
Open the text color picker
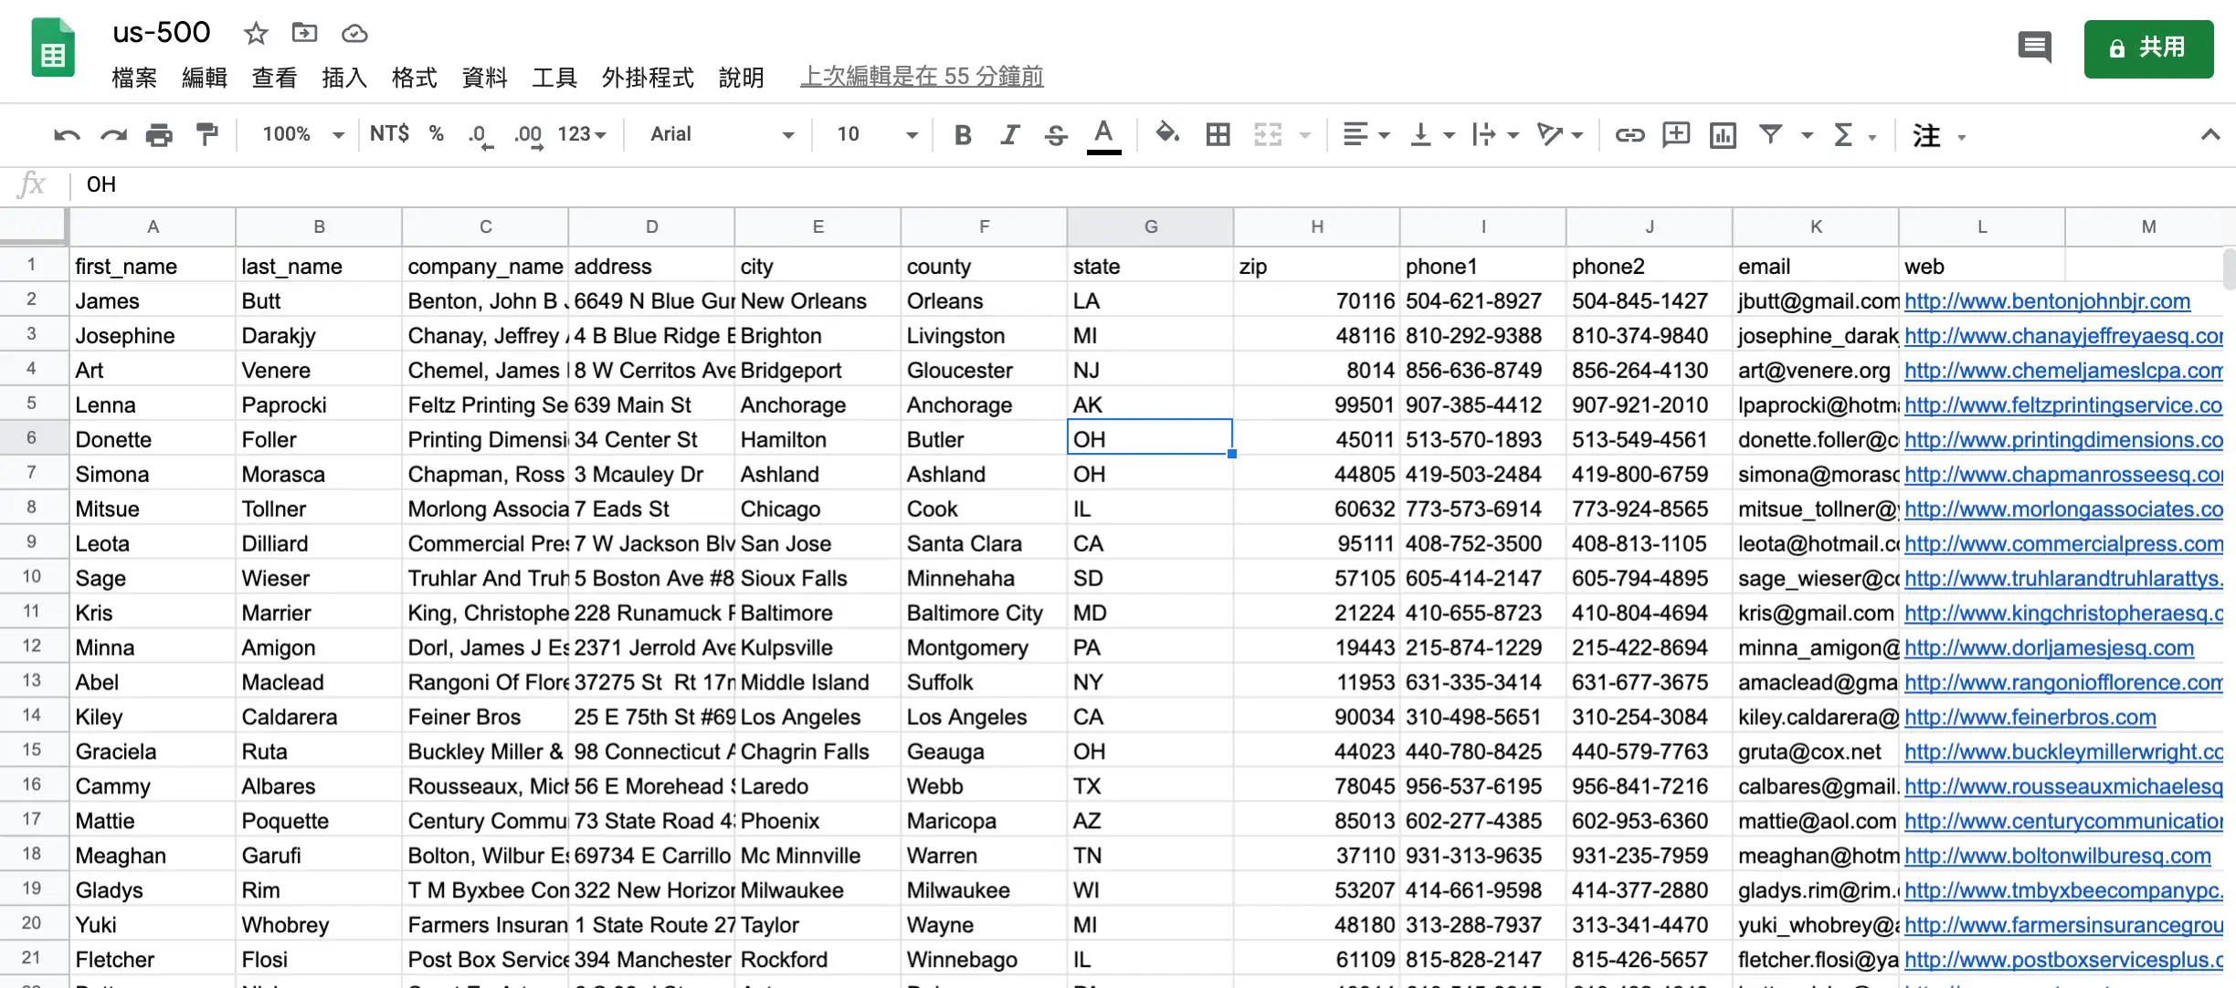(x=1104, y=134)
